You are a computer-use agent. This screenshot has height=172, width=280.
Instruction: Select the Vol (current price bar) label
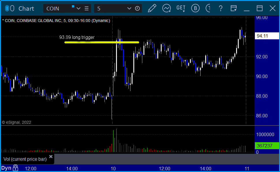click(25, 159)
